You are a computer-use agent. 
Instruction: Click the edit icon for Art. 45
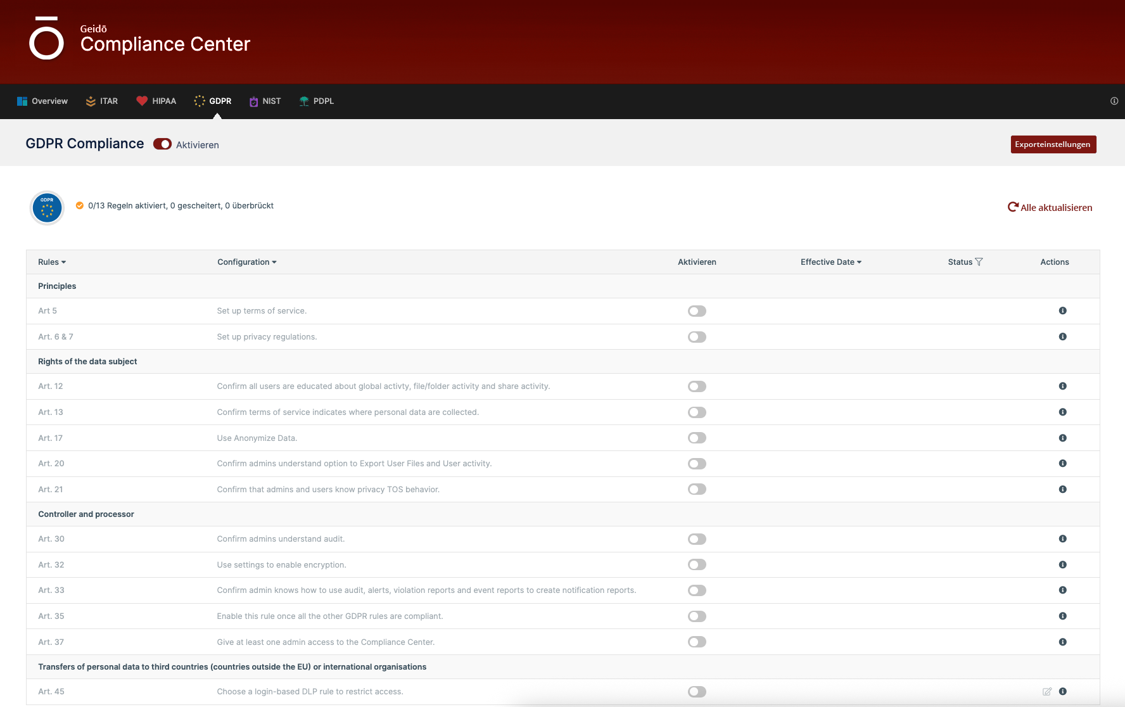[1047, 692]
